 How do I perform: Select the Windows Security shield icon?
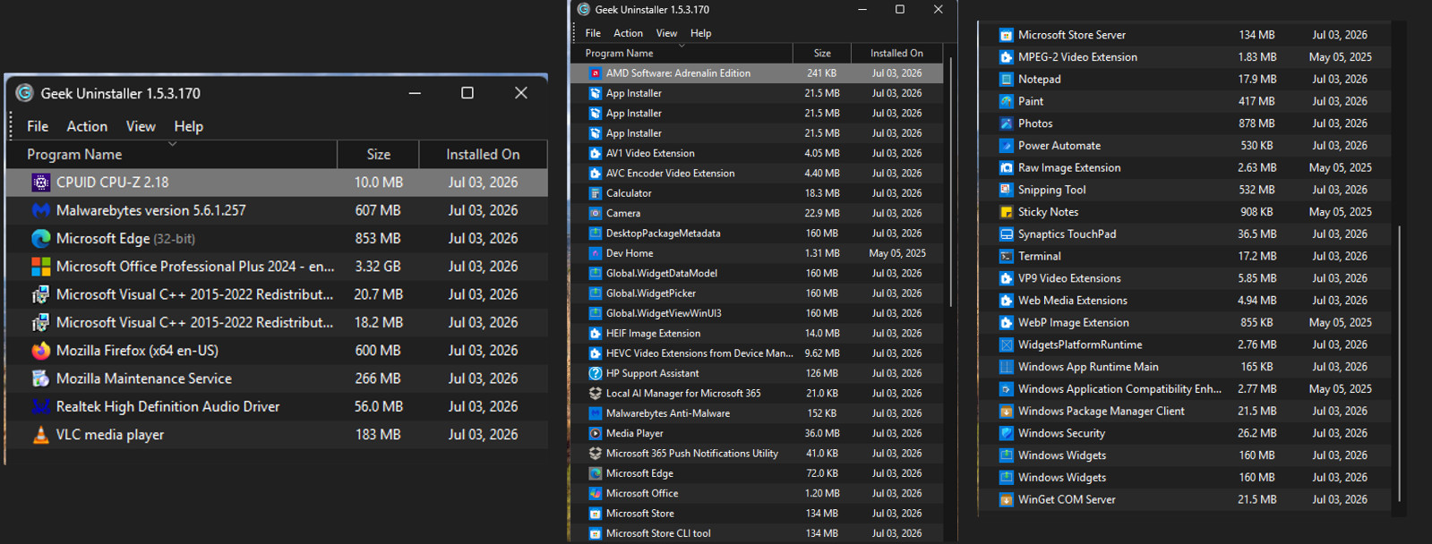pyautogui.click(x=1006, y=433)
